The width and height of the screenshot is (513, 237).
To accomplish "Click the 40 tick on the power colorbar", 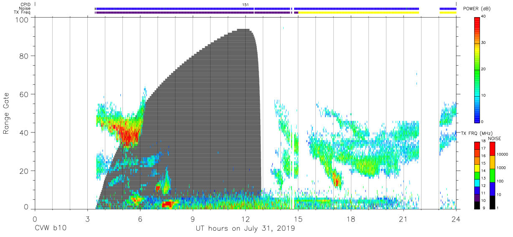I will tap(483, 16).
